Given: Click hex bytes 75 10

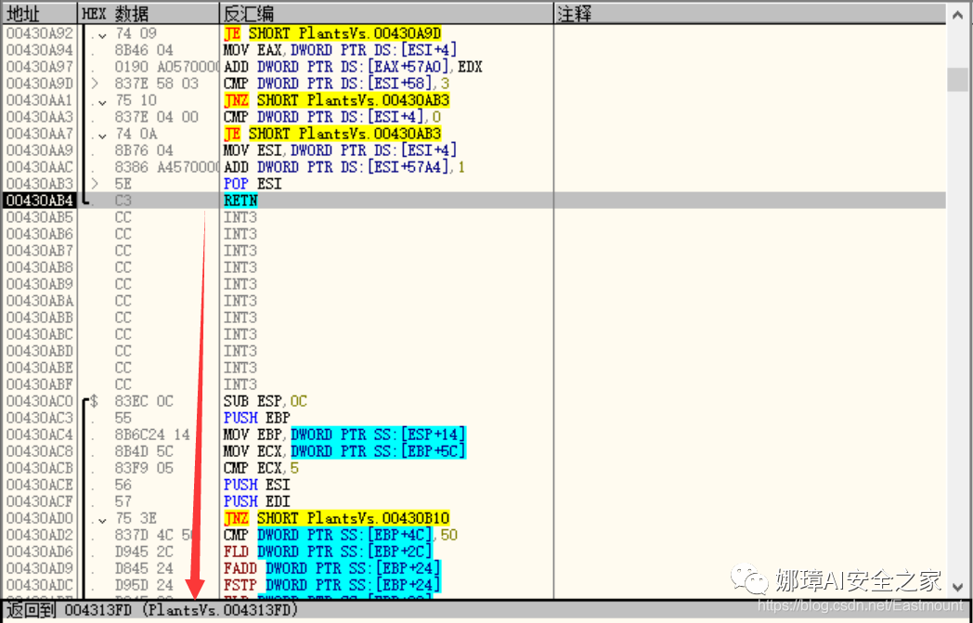Looking at the screenshot, I should point(136,100).
